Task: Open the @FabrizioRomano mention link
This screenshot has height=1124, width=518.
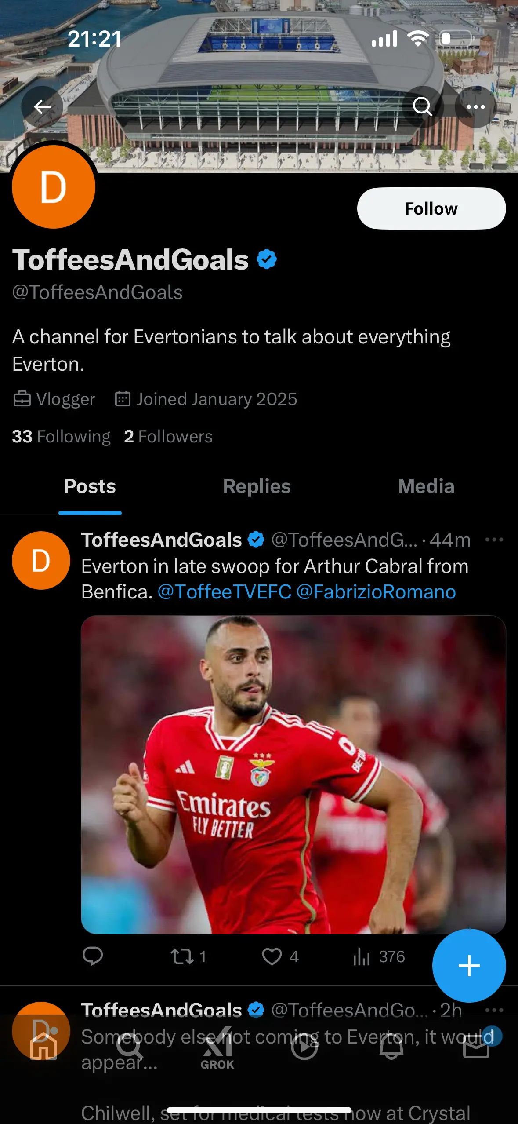Action: tap(376, 592)
